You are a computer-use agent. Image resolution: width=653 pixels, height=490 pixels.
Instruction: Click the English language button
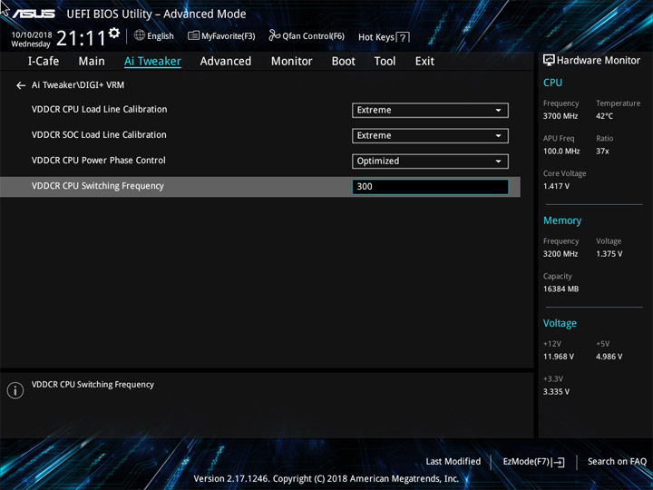161,36
